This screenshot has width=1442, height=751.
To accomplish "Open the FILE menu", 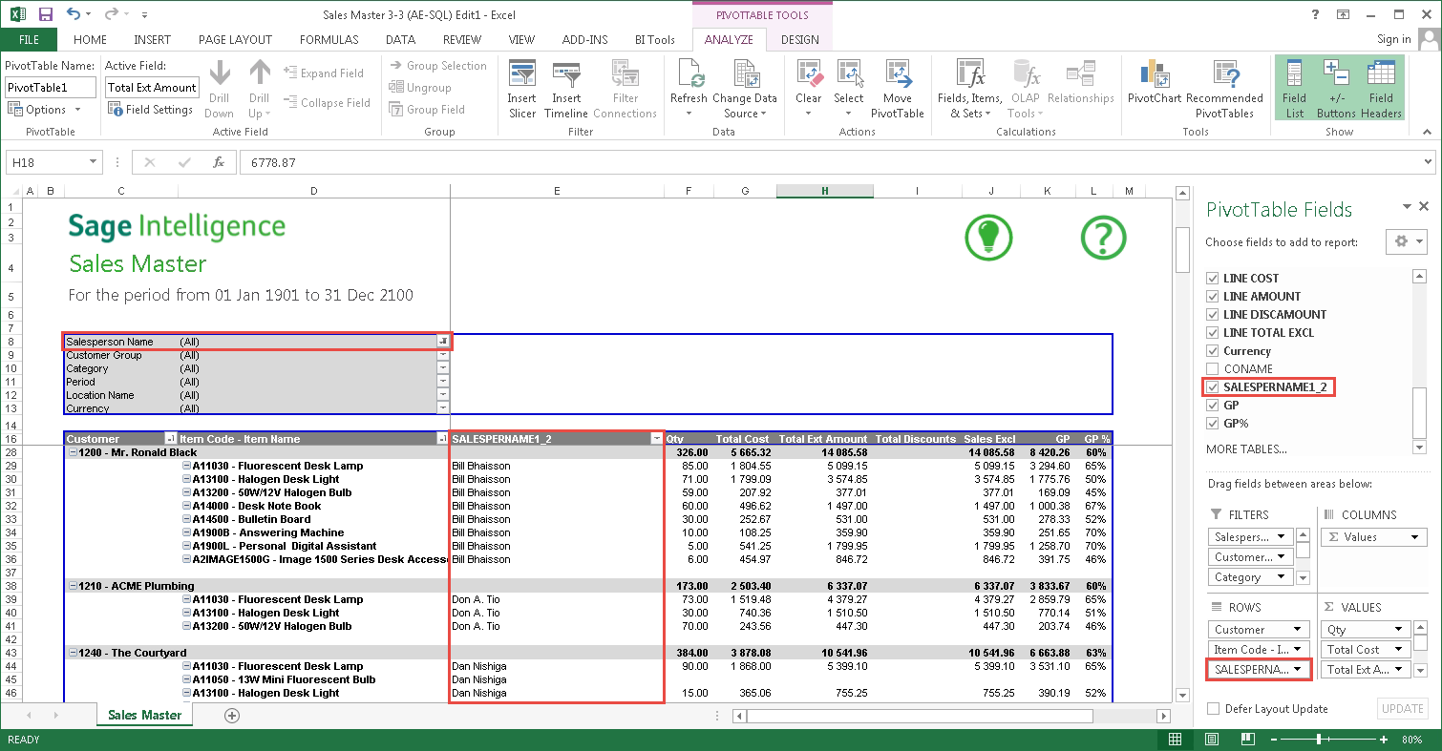I will coord(29,40).
